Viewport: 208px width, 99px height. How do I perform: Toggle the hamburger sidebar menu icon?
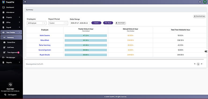click(25, 2)
